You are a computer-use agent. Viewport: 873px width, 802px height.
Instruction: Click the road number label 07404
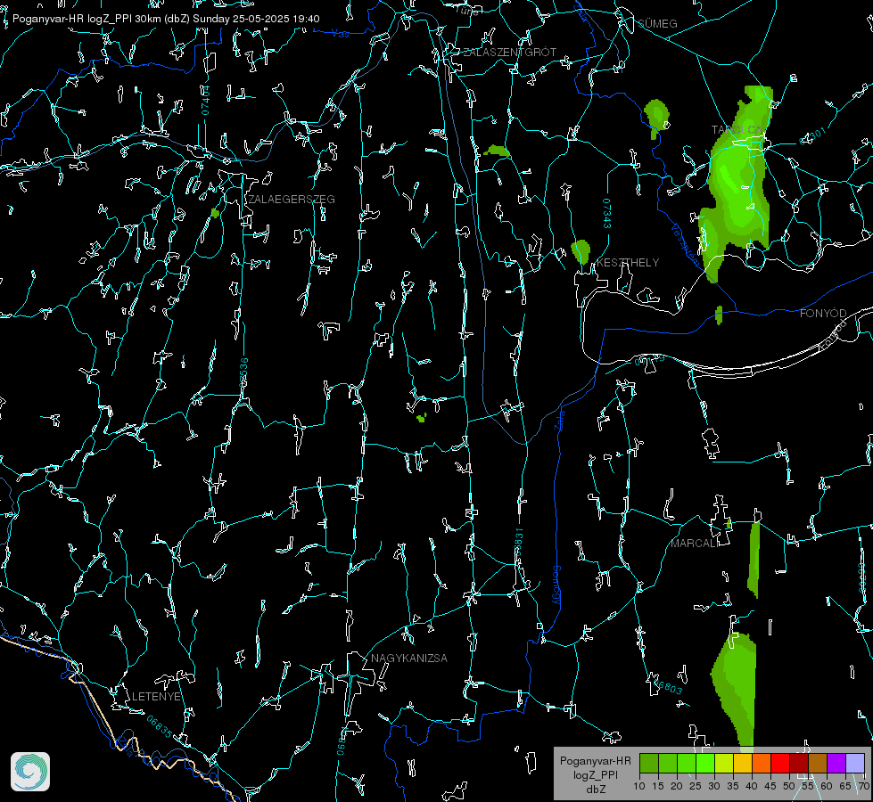(206, 100)
